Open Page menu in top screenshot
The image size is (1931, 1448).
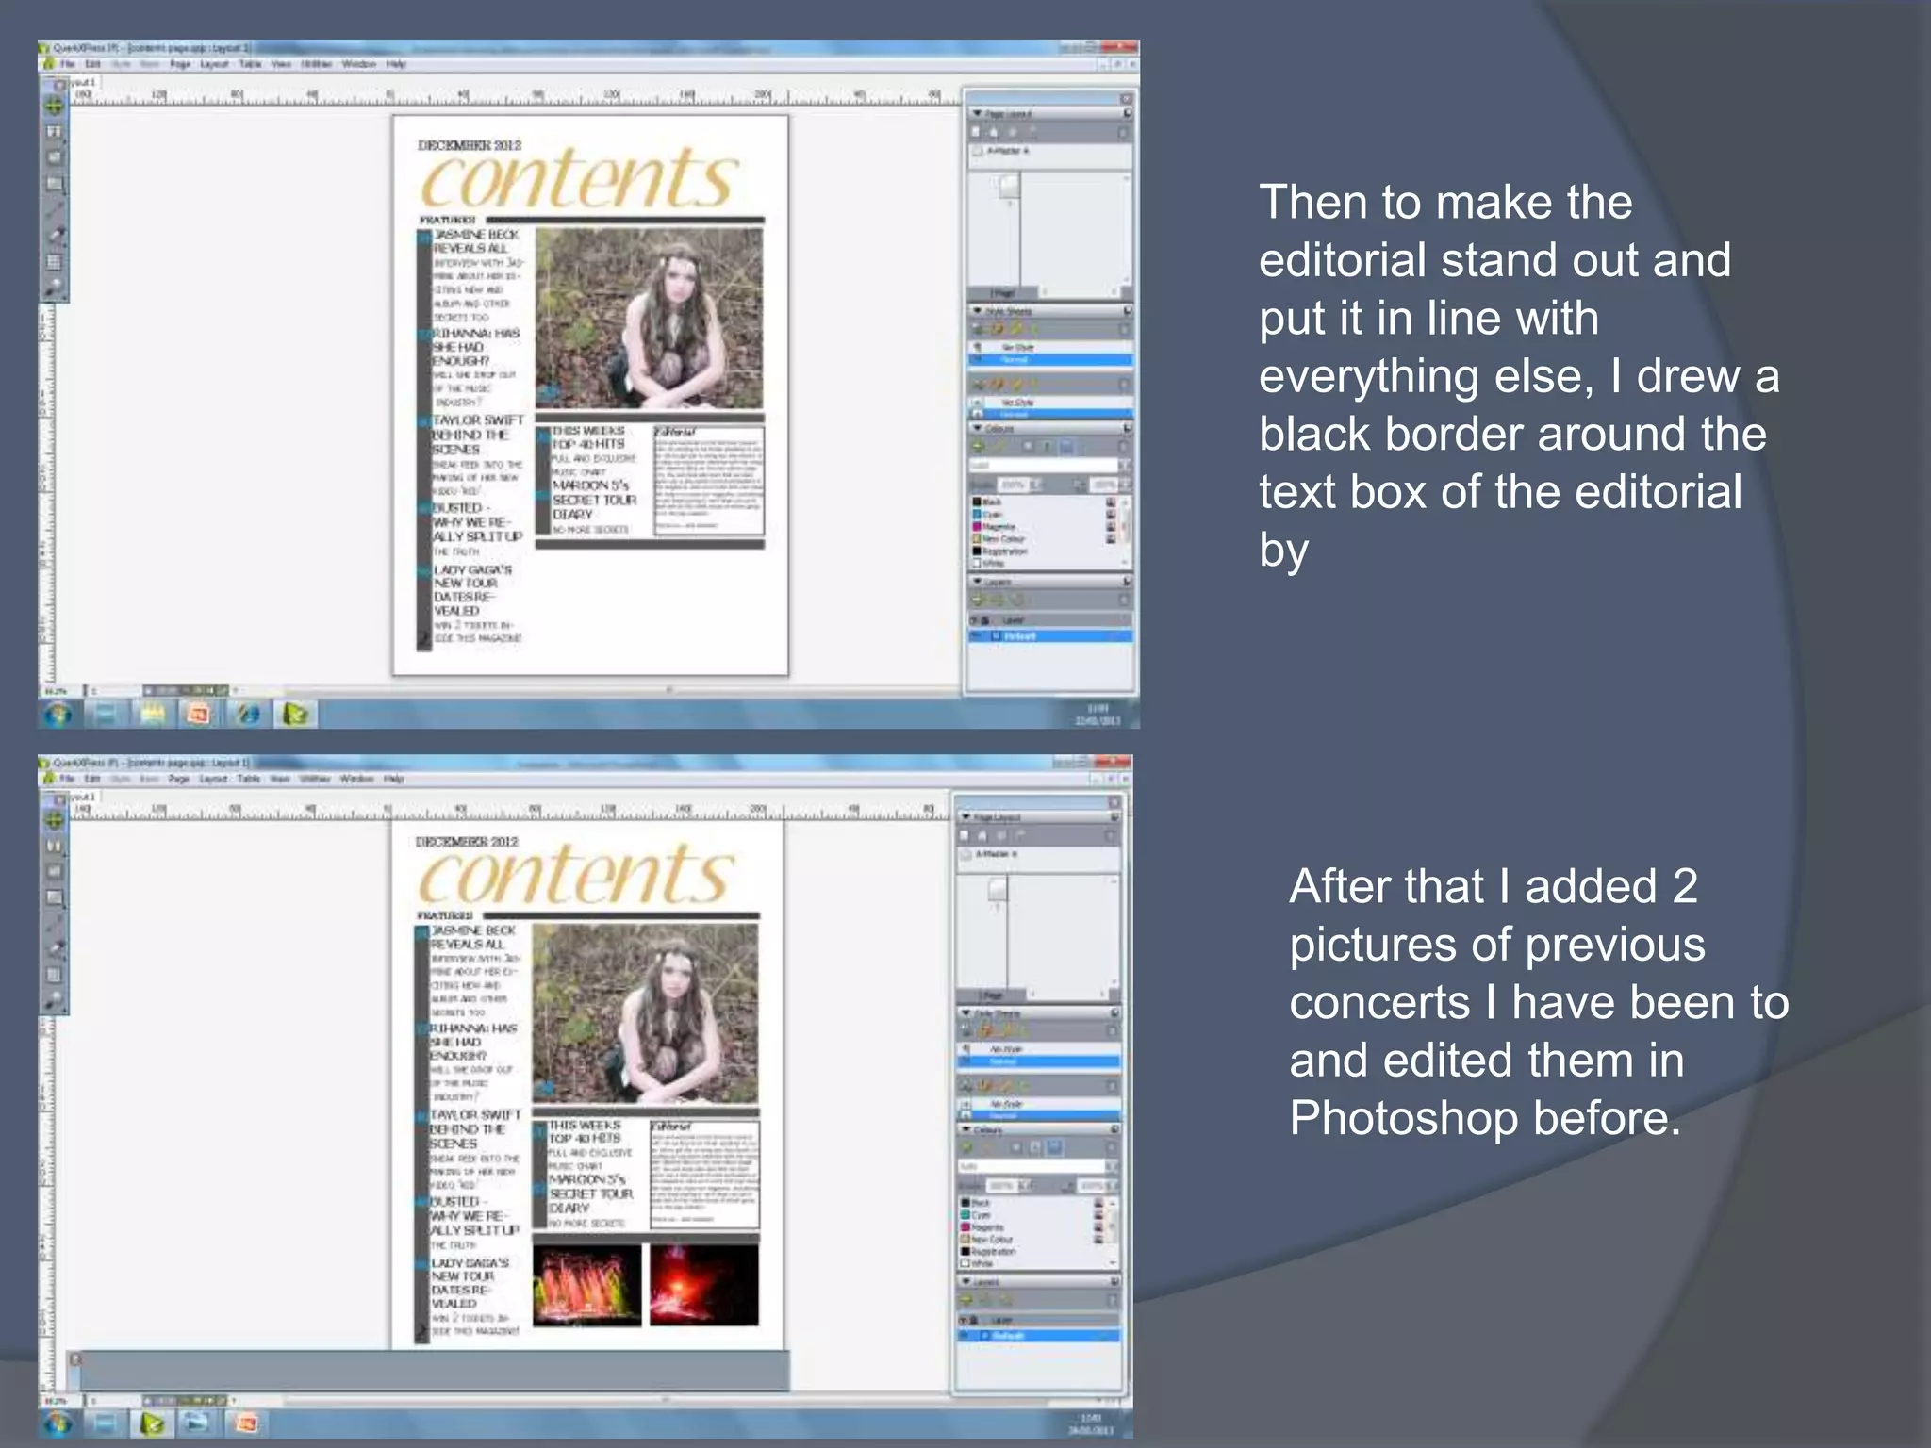[180, 64]
